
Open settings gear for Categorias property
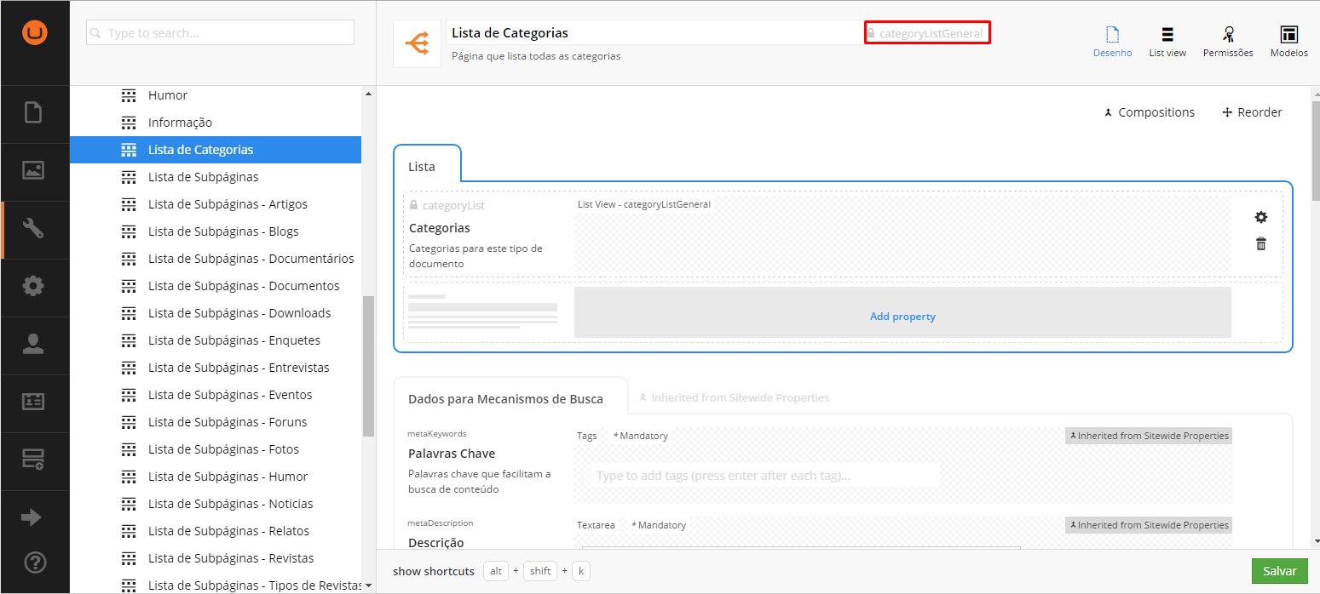(1261, 217)
